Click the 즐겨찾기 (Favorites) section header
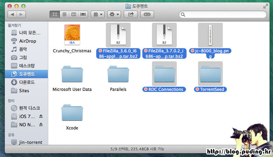 [x=14, y=26]
